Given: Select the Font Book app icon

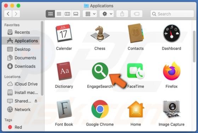Looking at the screenshot, I should click(x=64, y=109).
